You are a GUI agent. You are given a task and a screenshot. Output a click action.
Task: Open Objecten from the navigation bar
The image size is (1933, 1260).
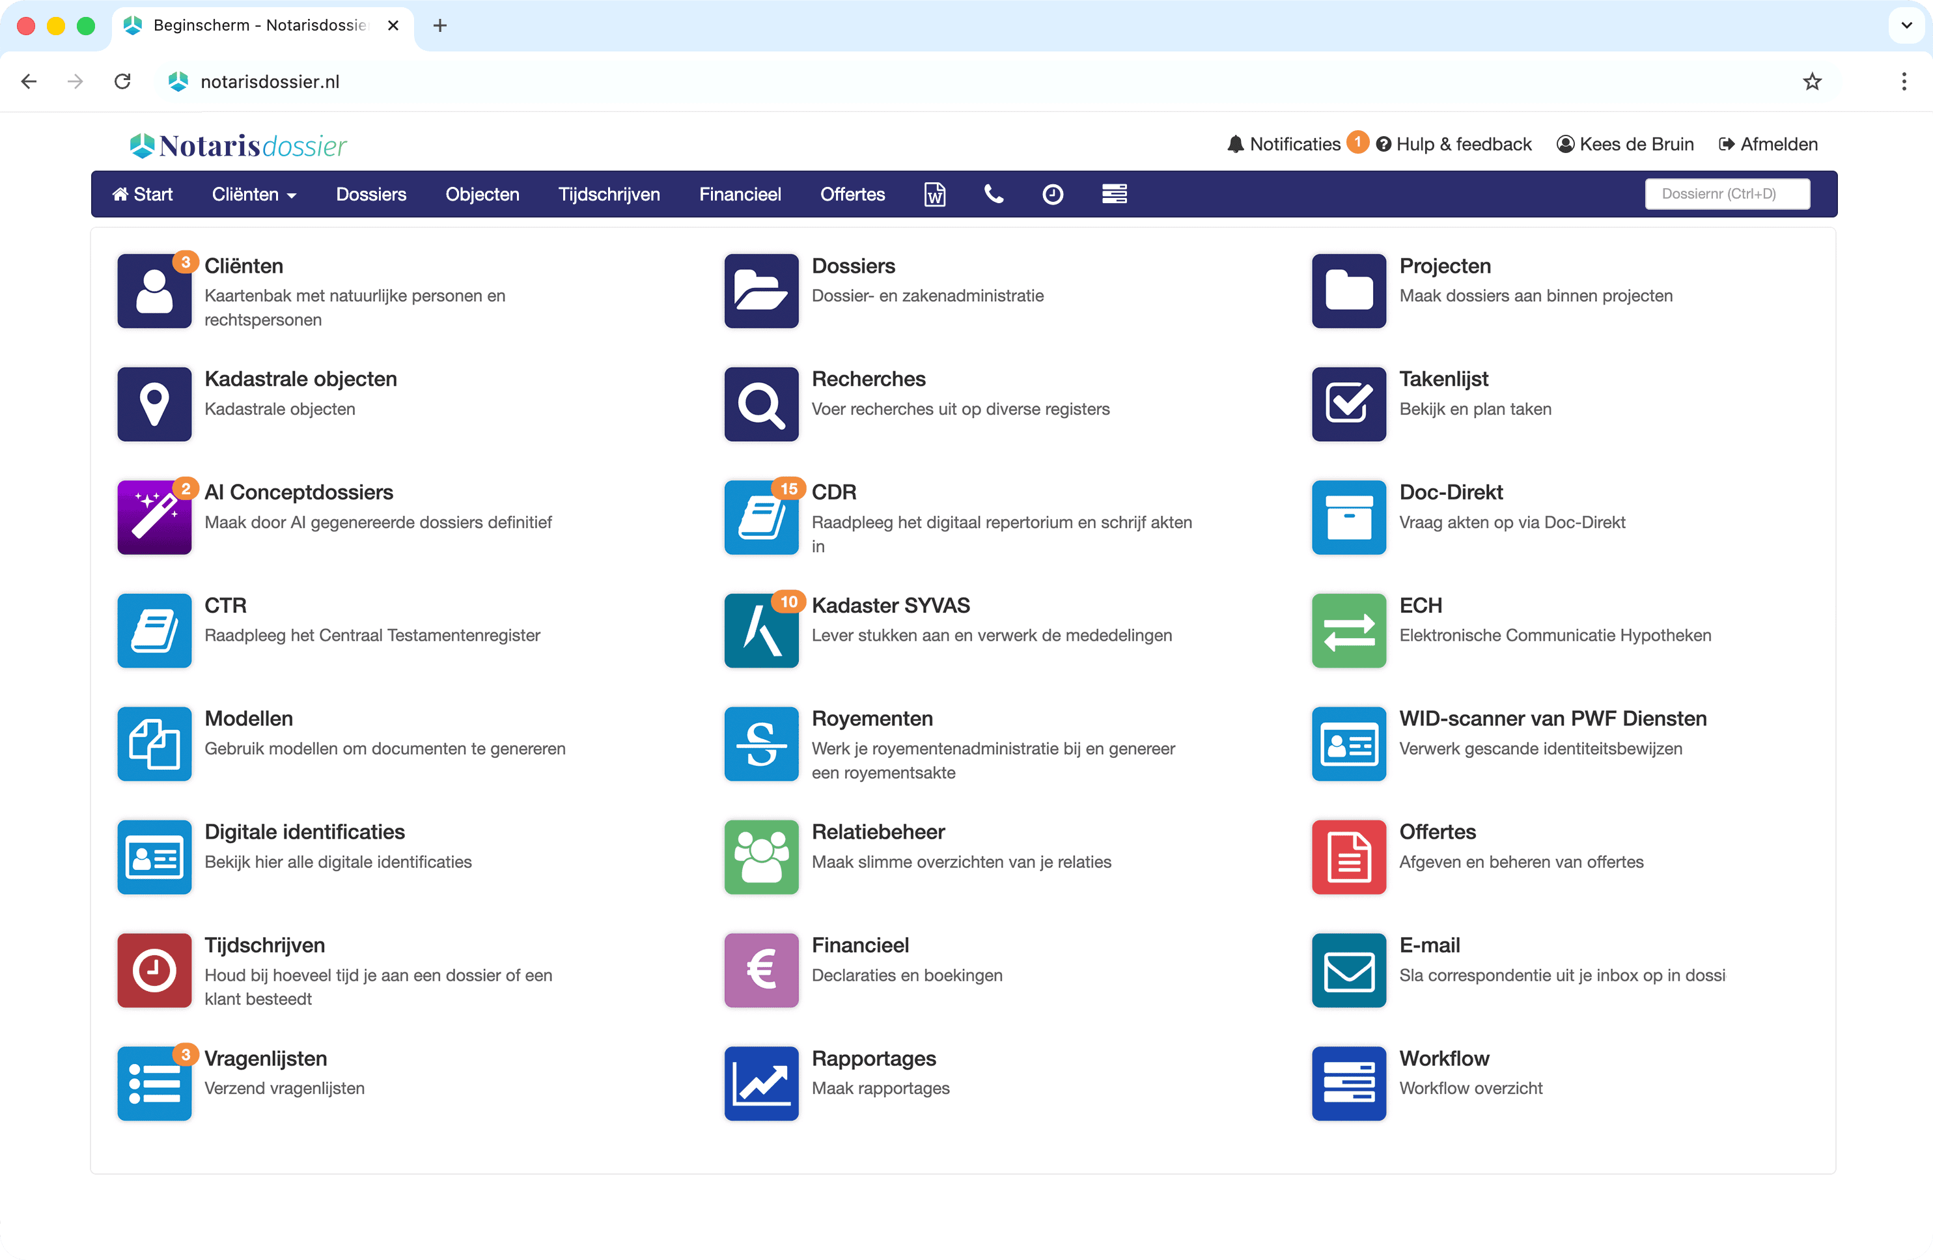[482, 194]
